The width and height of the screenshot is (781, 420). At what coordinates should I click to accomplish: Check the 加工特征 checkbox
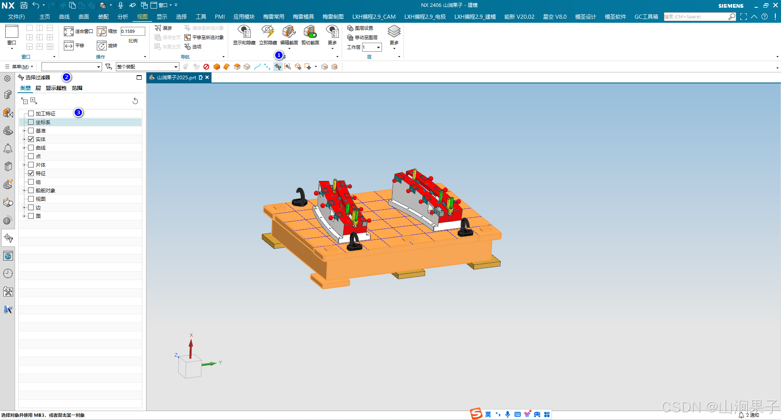(31, 113)
